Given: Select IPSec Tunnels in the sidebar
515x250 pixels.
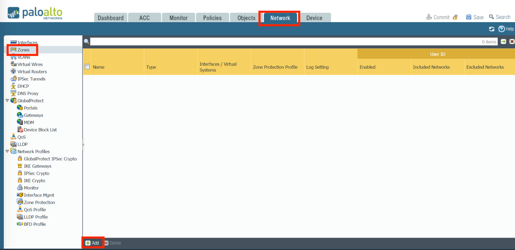Looking at the screenshot, I should coord(31,79).
